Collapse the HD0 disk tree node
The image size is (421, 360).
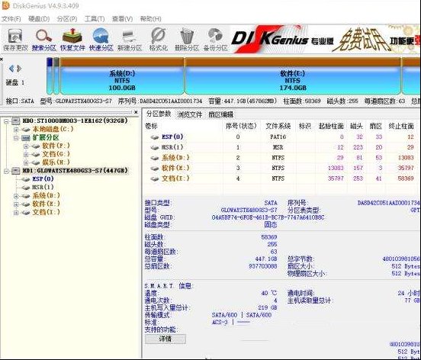[6, 121]
